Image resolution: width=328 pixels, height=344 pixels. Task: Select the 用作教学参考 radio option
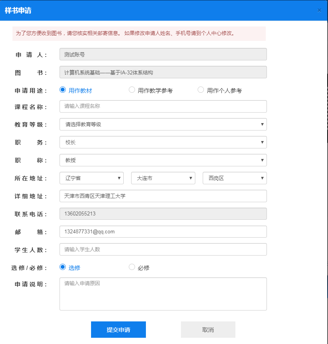pos(132,90)
